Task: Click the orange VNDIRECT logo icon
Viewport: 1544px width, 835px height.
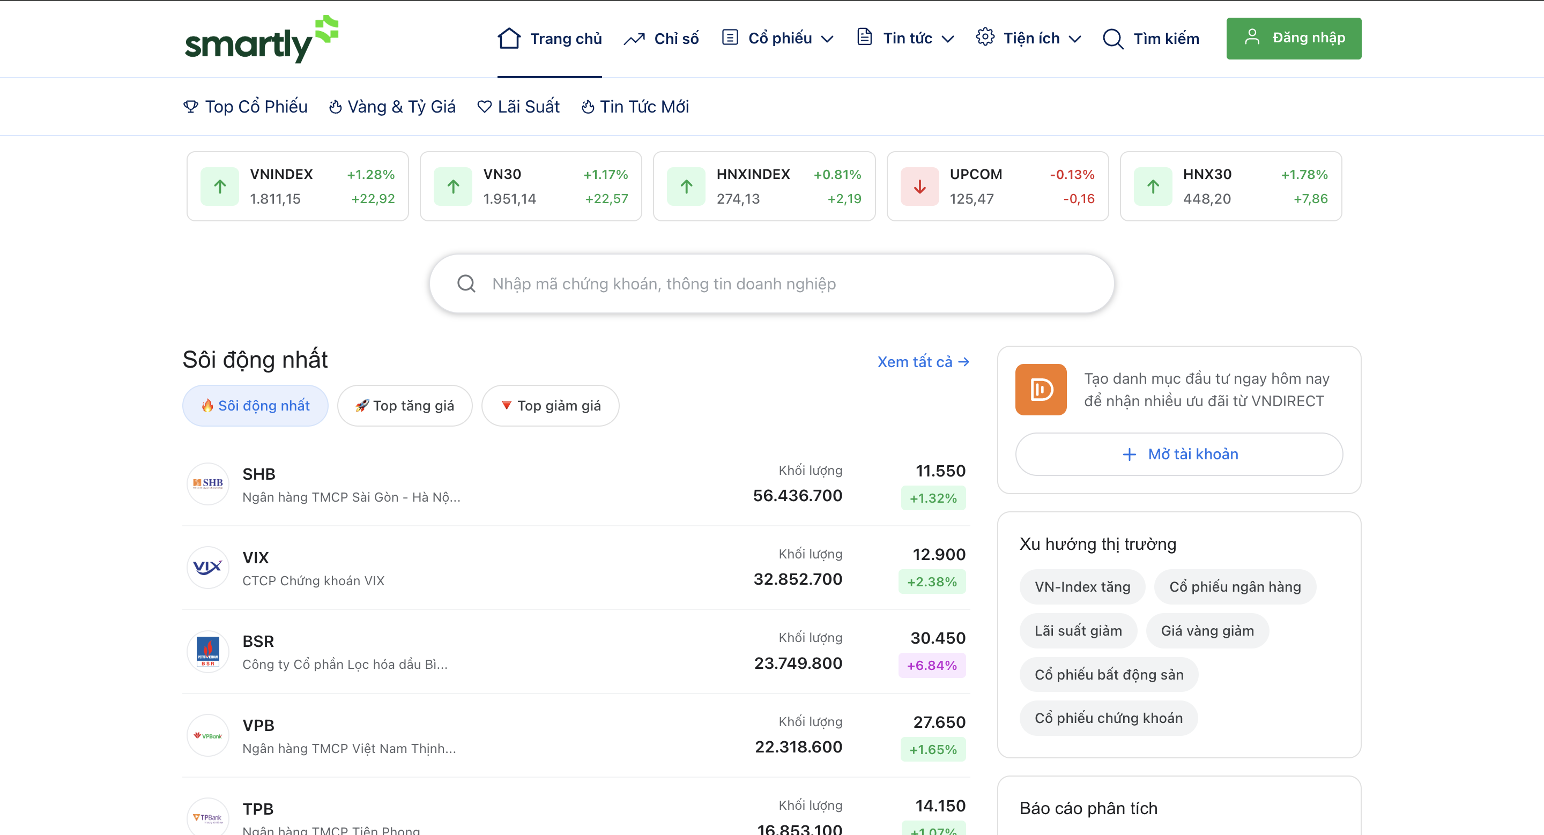Action: pos(1041,390)
